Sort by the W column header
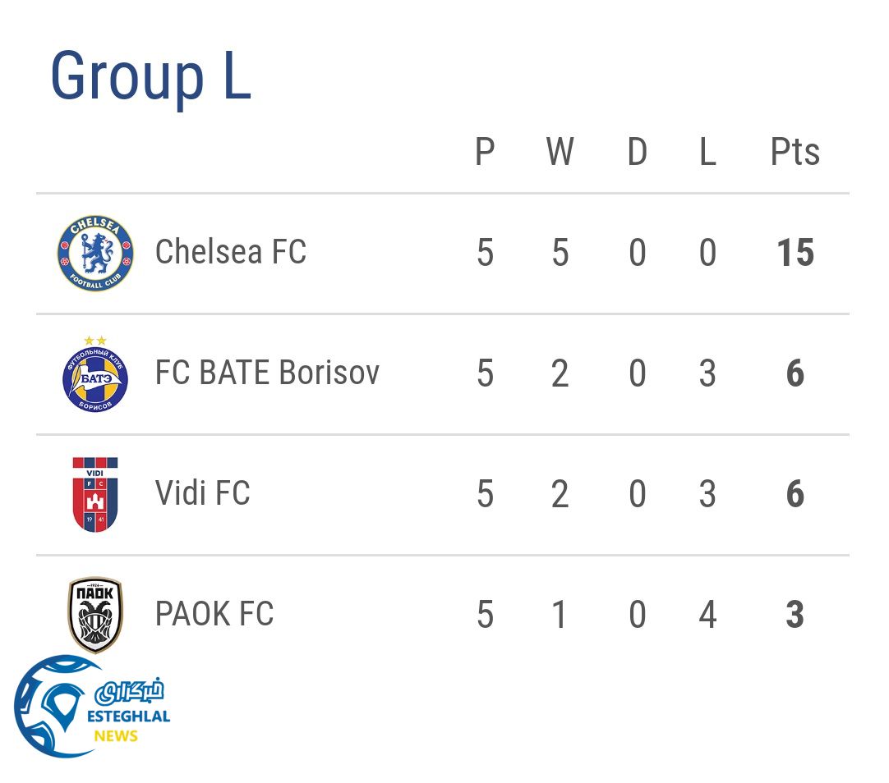Viewport: 889px width, 783px height. 560,153
